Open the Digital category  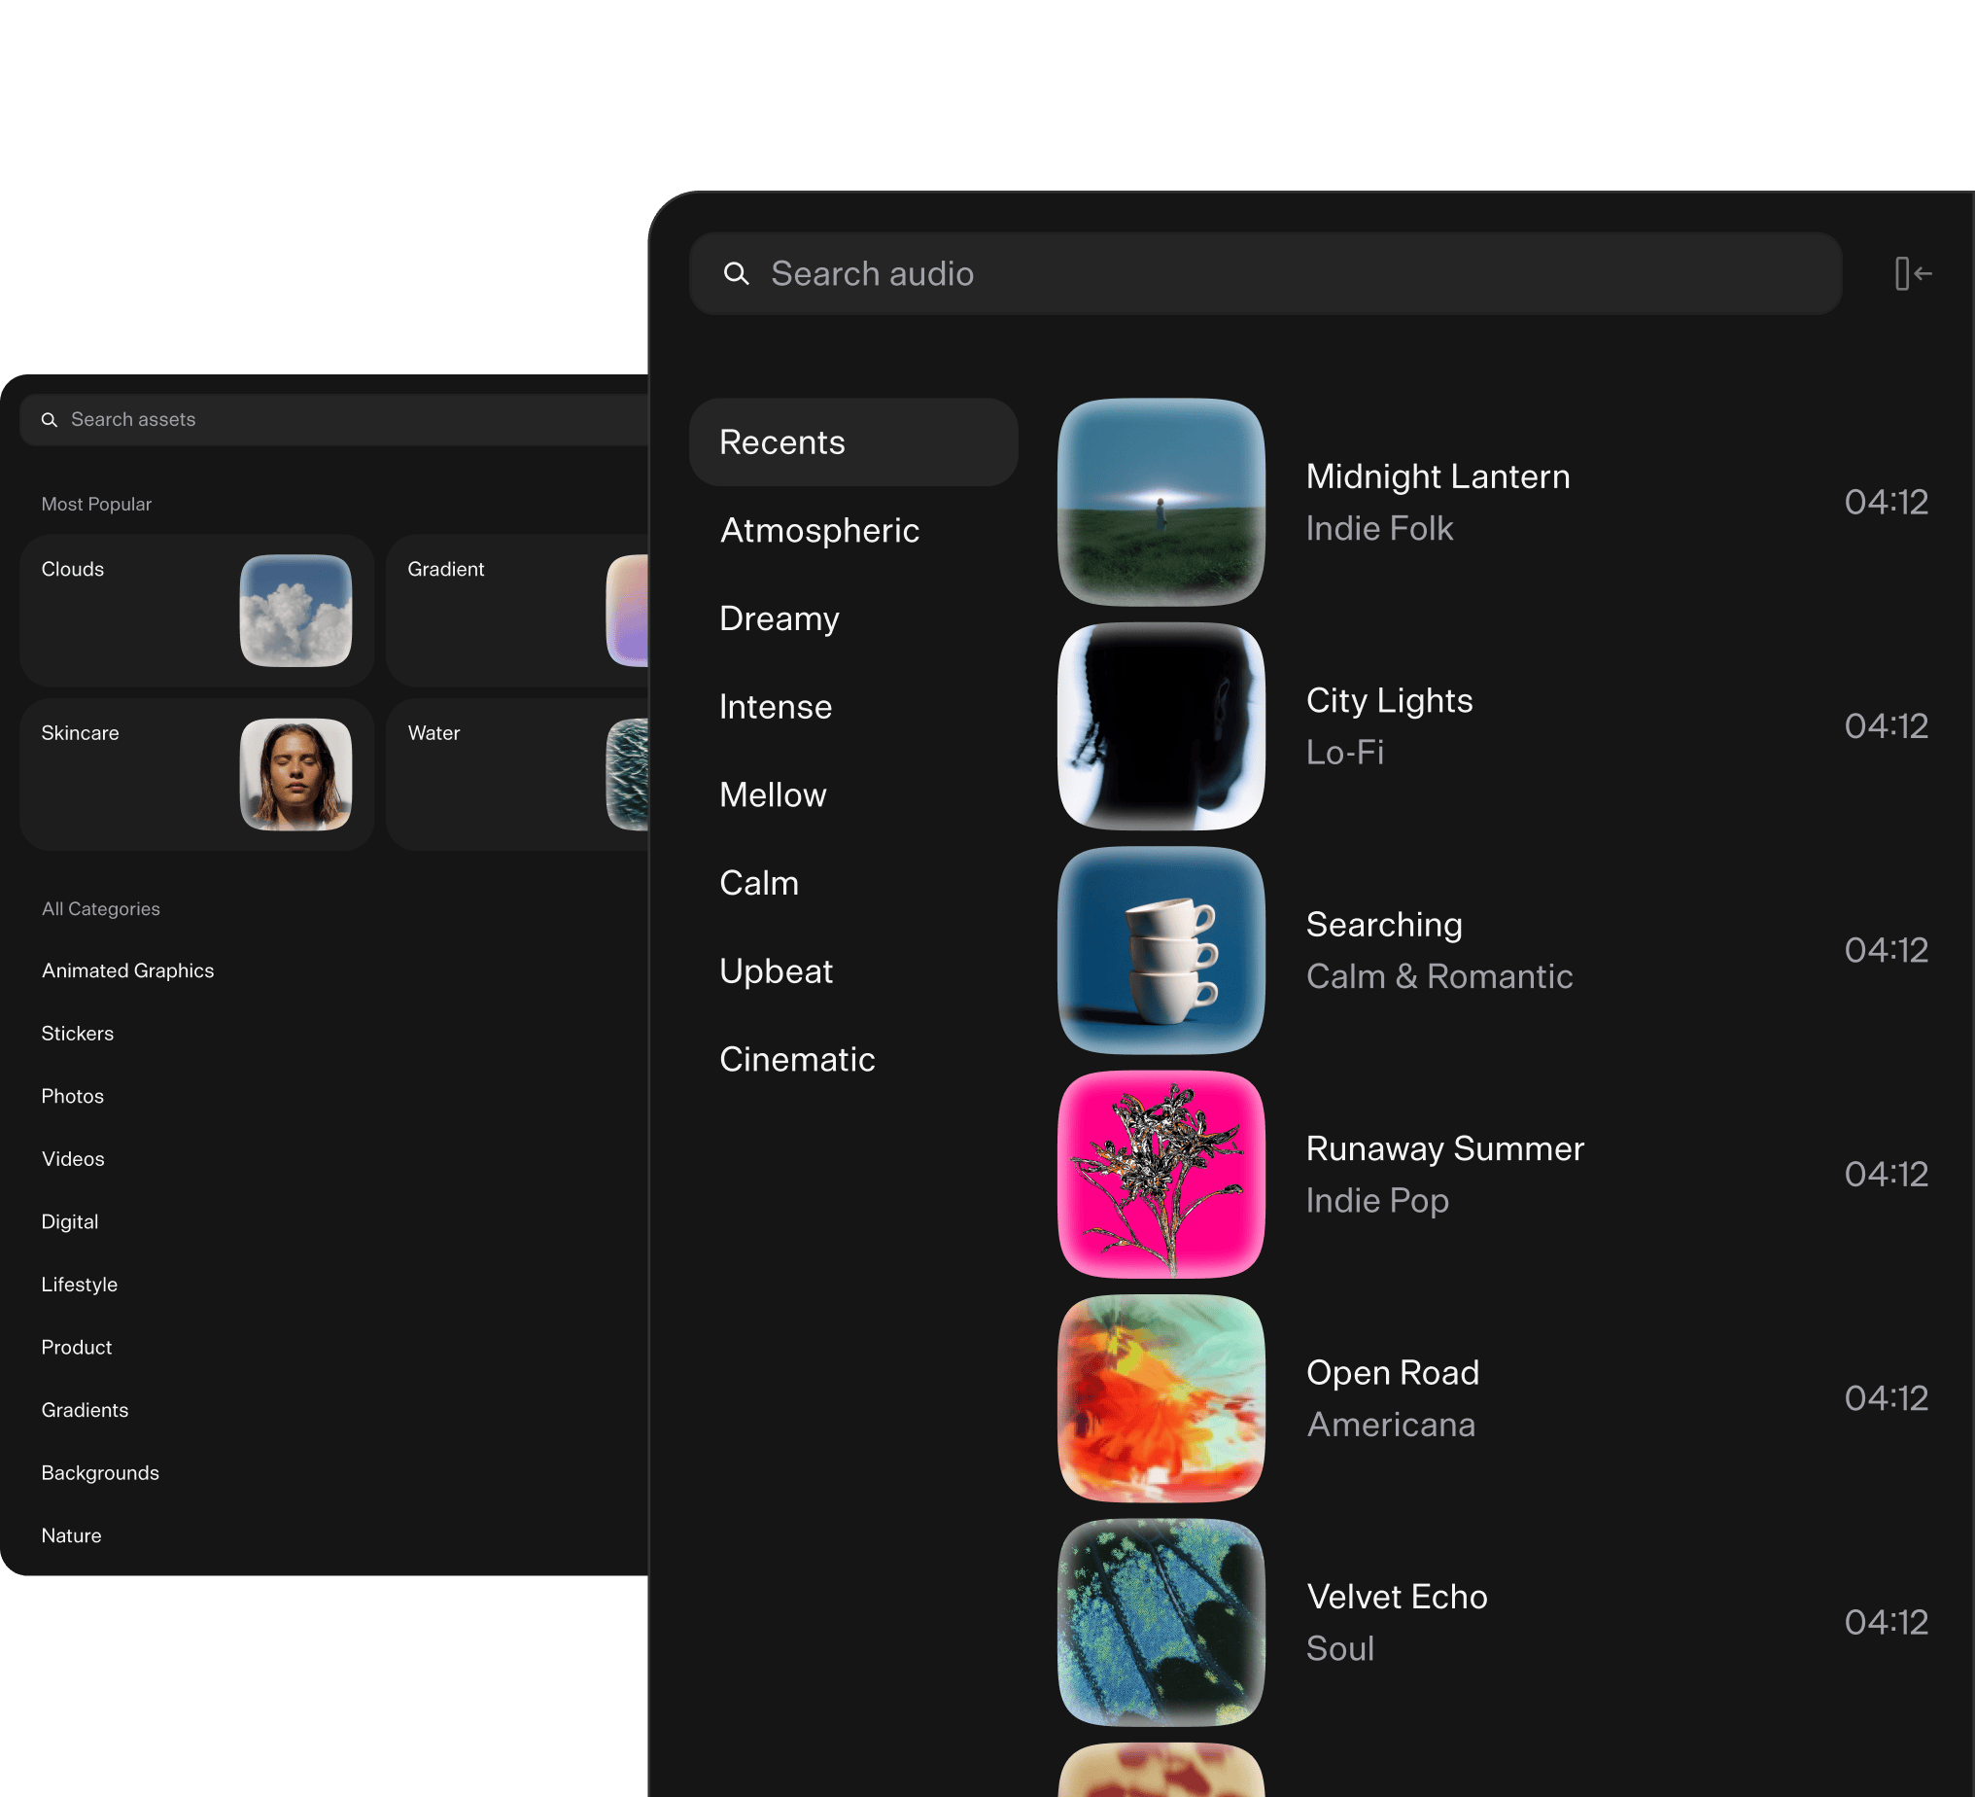(x=70, y=1221)
